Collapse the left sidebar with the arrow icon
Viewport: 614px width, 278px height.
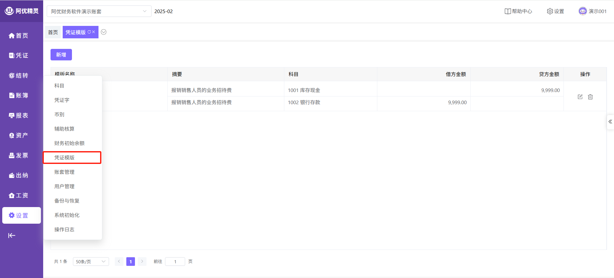[x=12, y=236]
